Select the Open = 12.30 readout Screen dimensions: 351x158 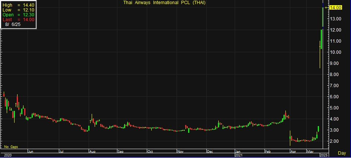click(18, 15)
